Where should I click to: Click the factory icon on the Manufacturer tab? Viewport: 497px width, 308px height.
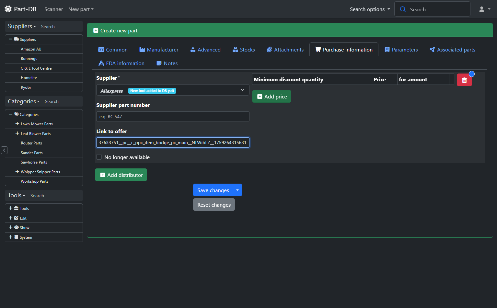coord(142,50)
